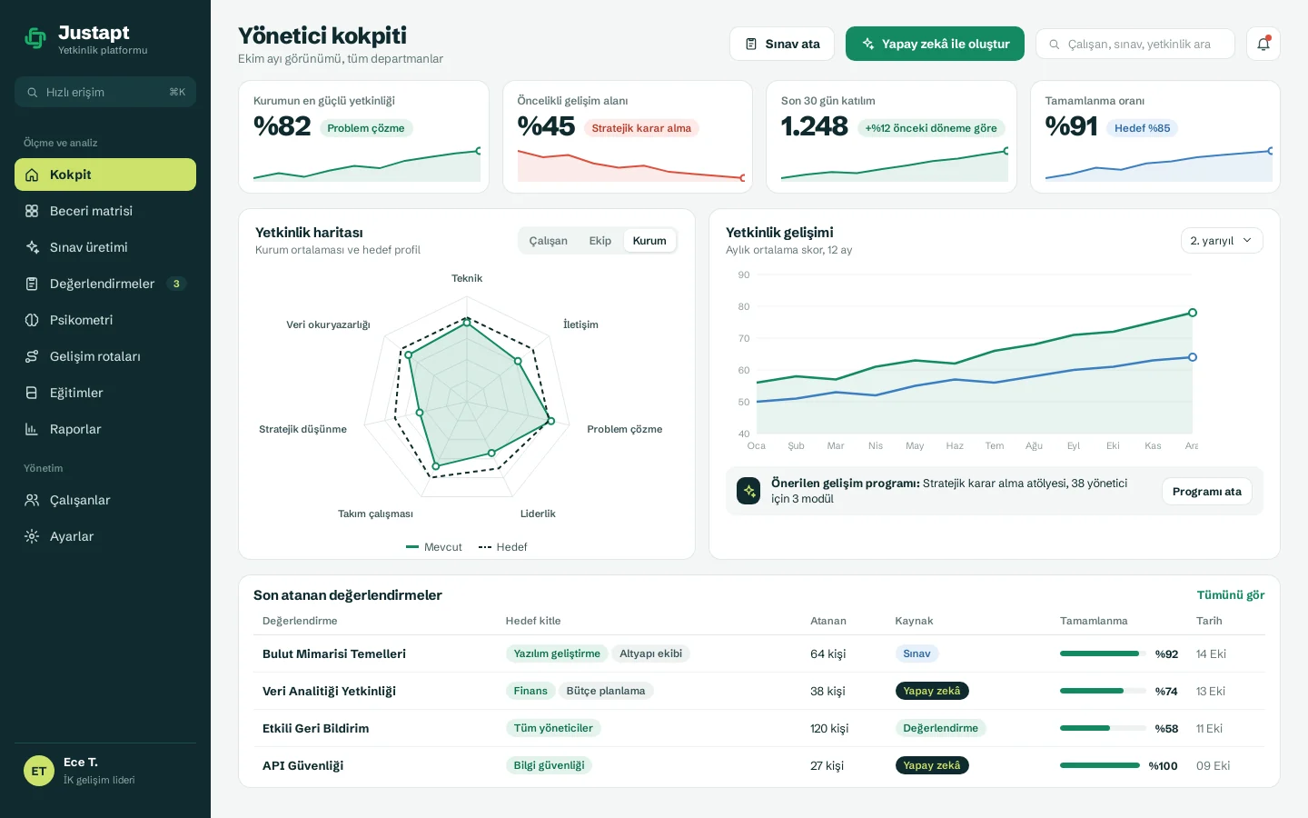Click the ET user avatar
This screenshot has height=818, width=1308.
[x=39, y=771]
